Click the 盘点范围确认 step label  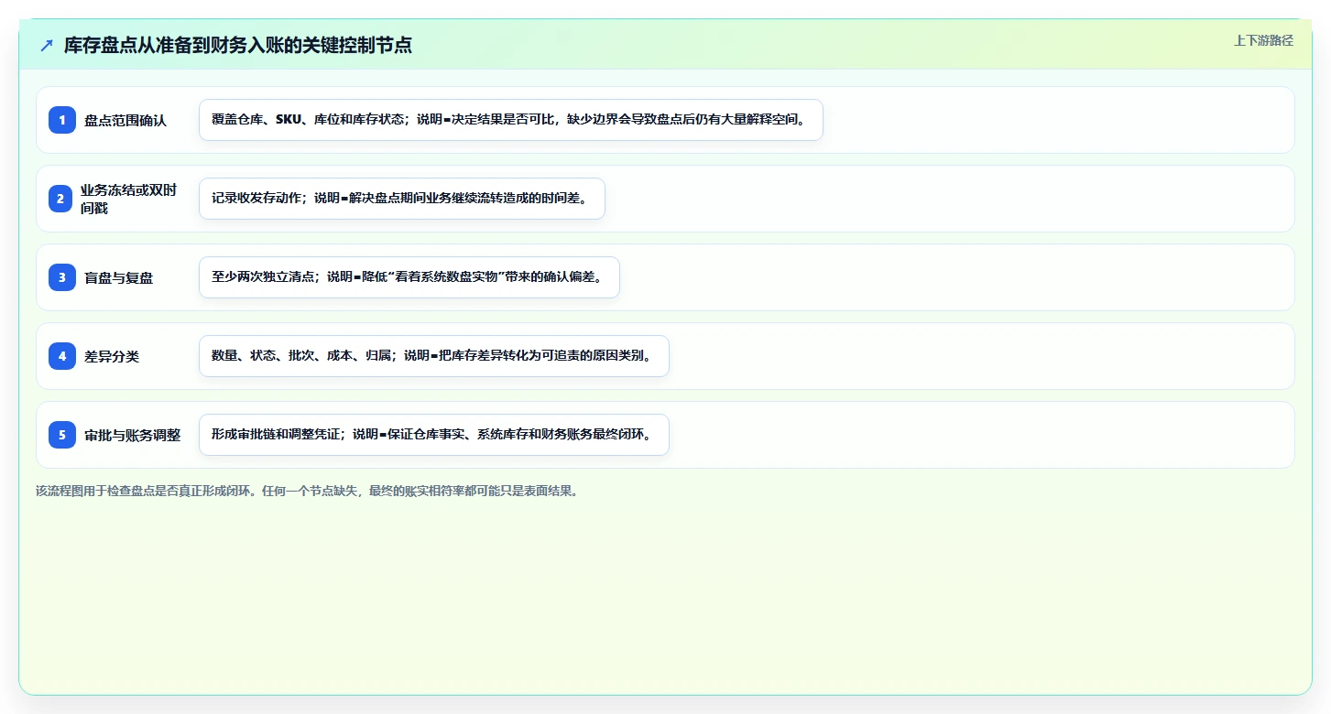pos(125,120)
